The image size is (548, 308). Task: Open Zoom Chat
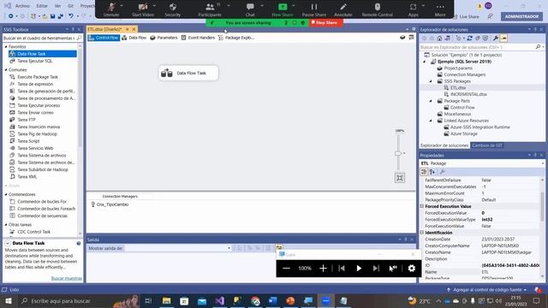(x=250, y=9)
